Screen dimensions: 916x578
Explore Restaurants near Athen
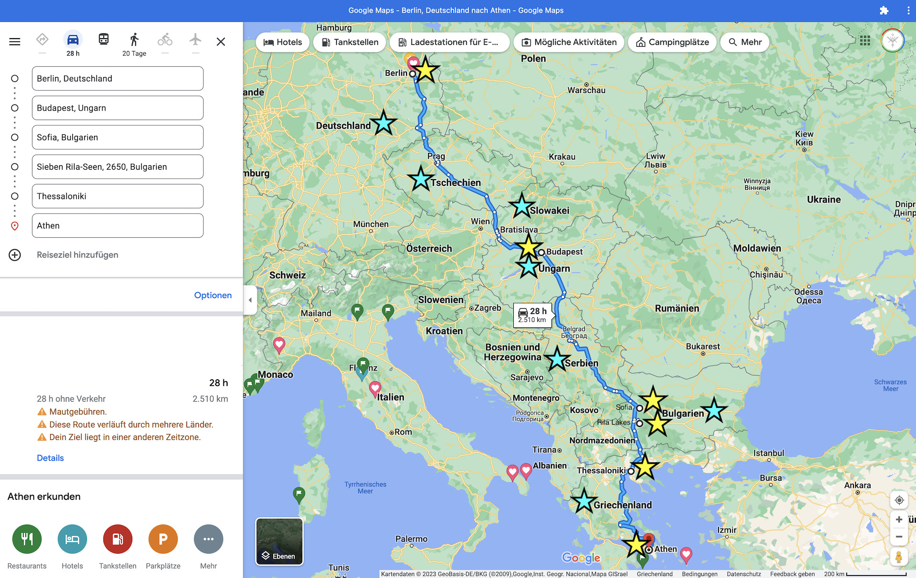click(x=27, y=539)
